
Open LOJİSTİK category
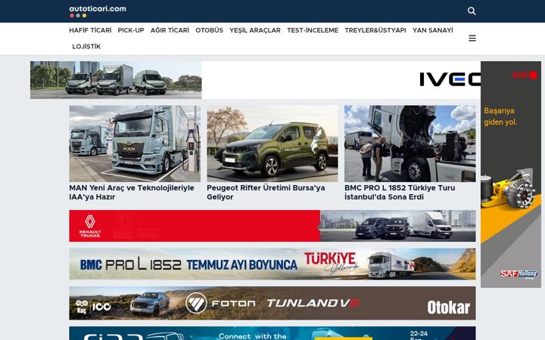click(x=86, y=47)
